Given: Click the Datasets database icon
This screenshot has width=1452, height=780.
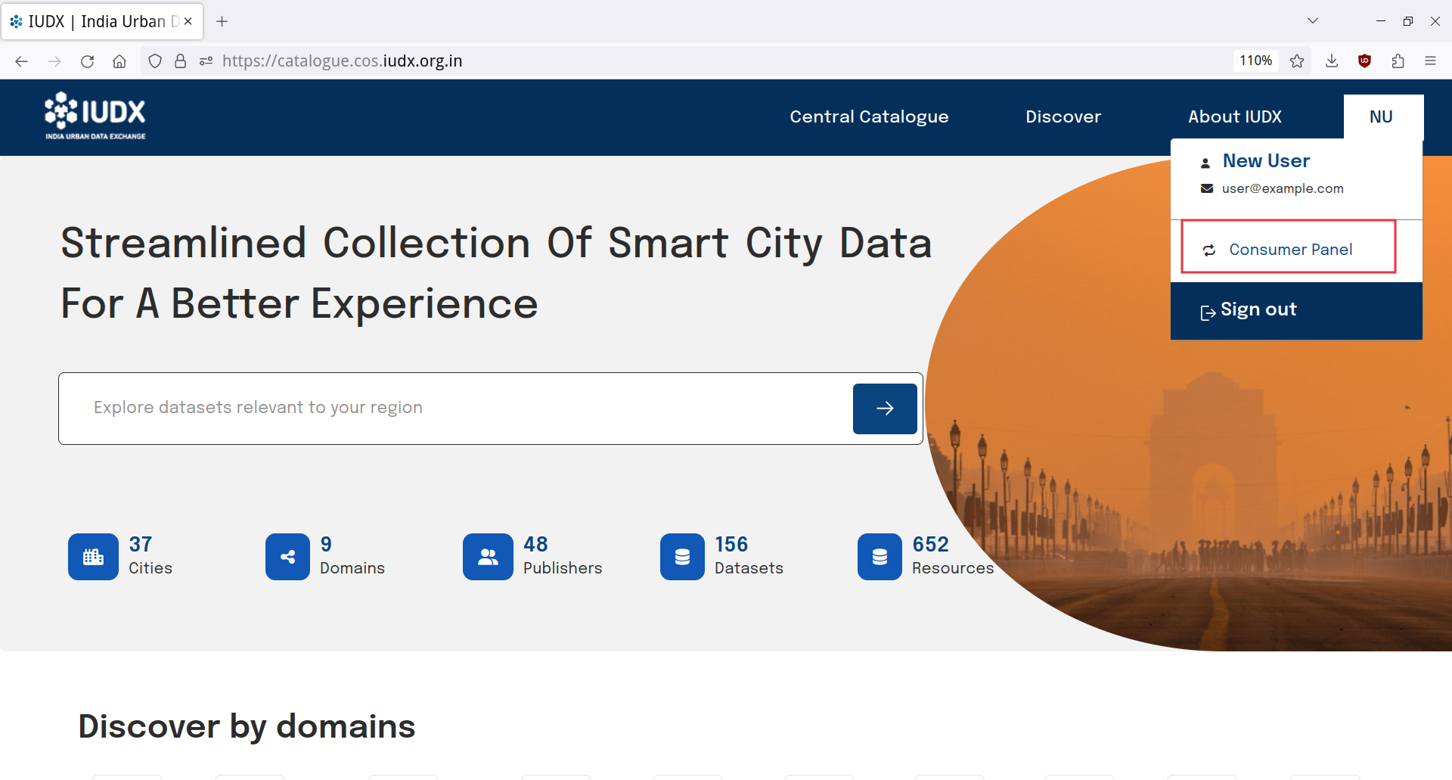Looking at the screenshot, I should tap(682, 557).
